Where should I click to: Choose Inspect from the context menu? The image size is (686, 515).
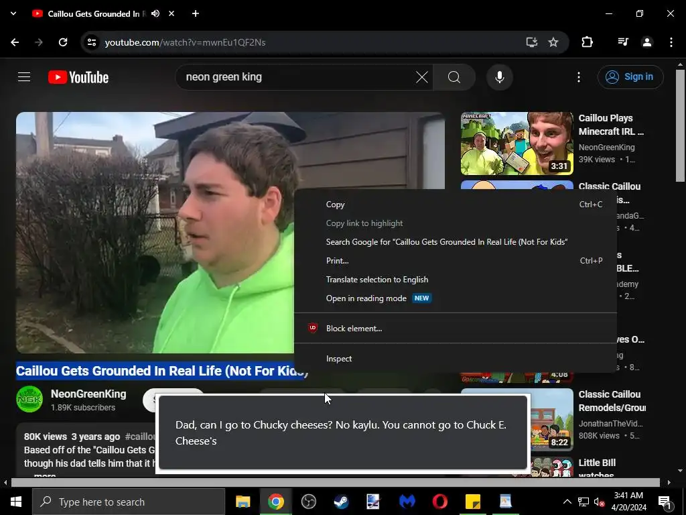[x=456, y=359]
